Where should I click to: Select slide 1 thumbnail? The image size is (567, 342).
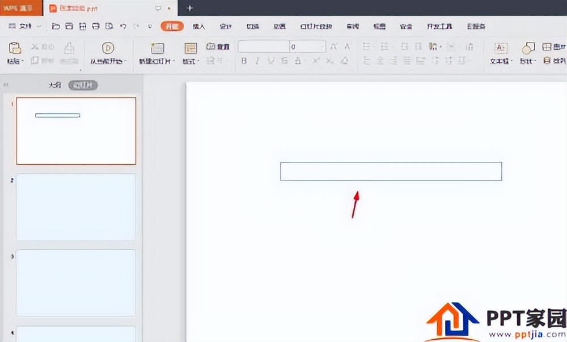[76, 131]
